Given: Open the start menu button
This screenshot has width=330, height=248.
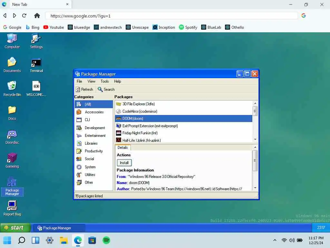Looking at the screenshot, I should 15,228.
